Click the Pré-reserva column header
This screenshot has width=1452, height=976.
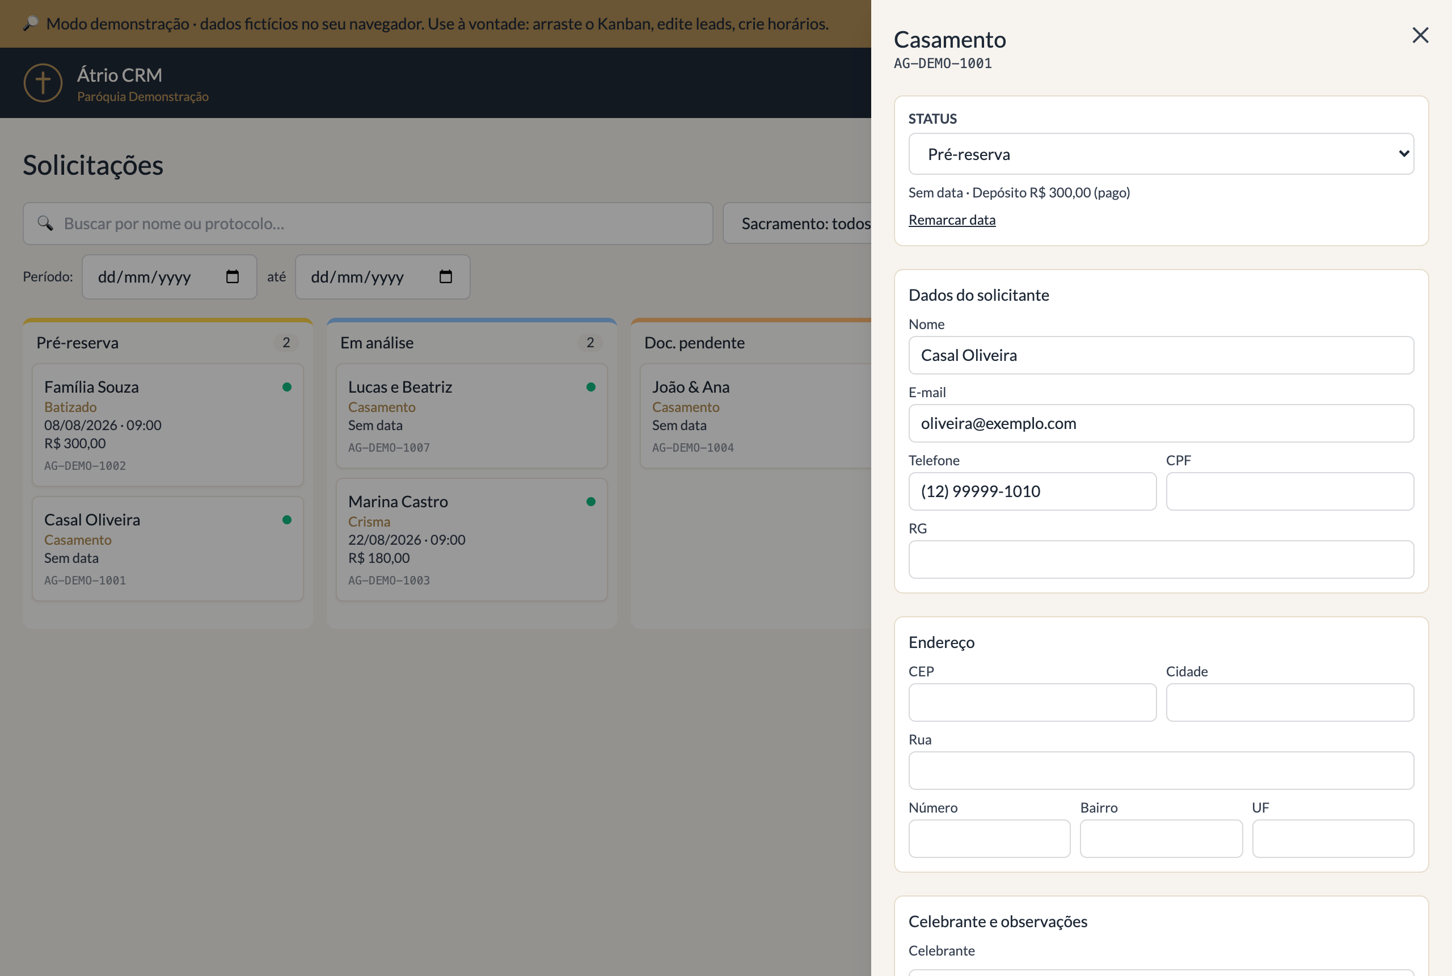pos(77,342)
